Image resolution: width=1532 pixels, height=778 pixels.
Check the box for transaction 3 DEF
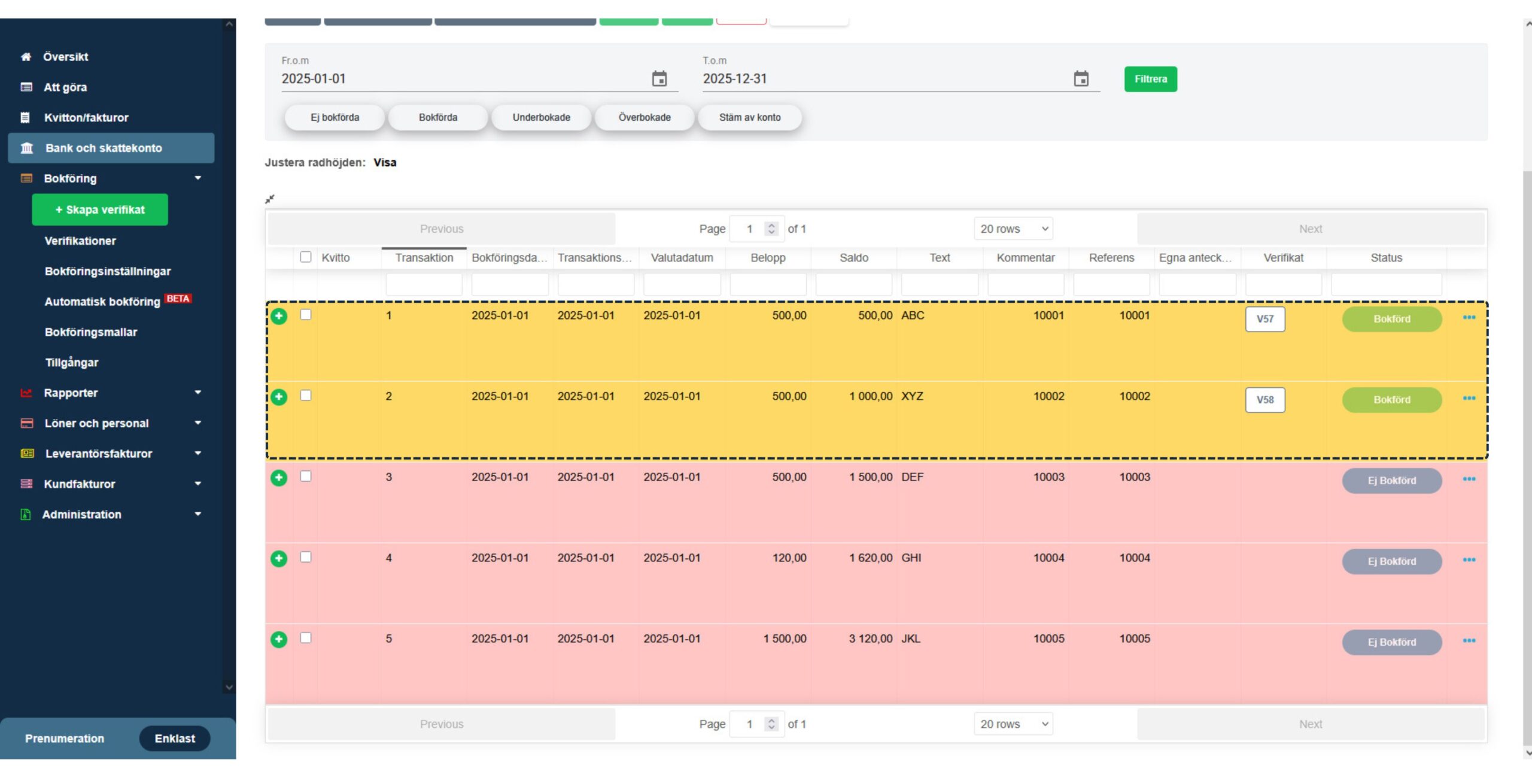tap(306, 476)
